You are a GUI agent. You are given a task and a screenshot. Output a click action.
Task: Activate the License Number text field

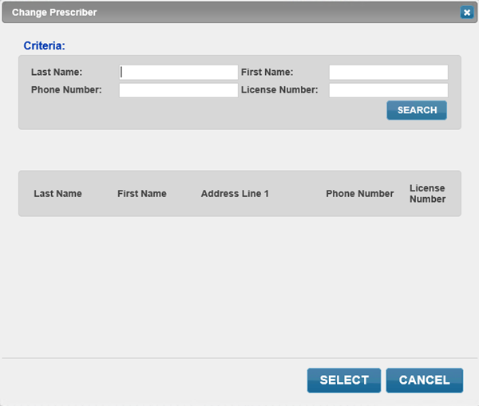click(x=389, y=90)
